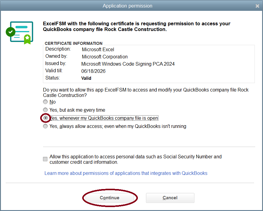Screen dimensions: 263x211
Task: Close the Application permission dialog
Action: point(257,6)
